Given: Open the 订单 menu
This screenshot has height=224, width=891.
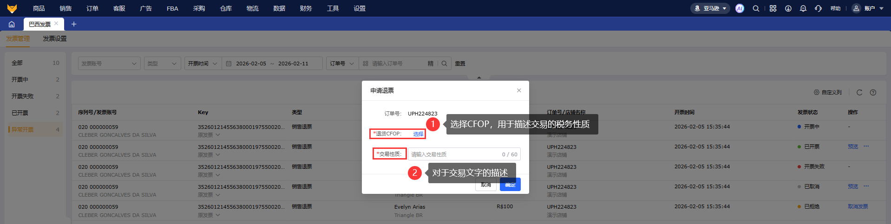Looking at the screenshot, I should pyautogui.click(x=92, y=8).
